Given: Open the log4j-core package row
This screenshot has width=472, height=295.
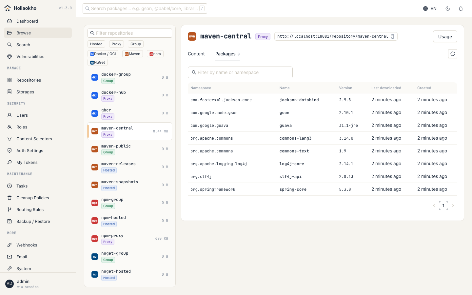Looking at the screenshot, I should click(323, 164).
